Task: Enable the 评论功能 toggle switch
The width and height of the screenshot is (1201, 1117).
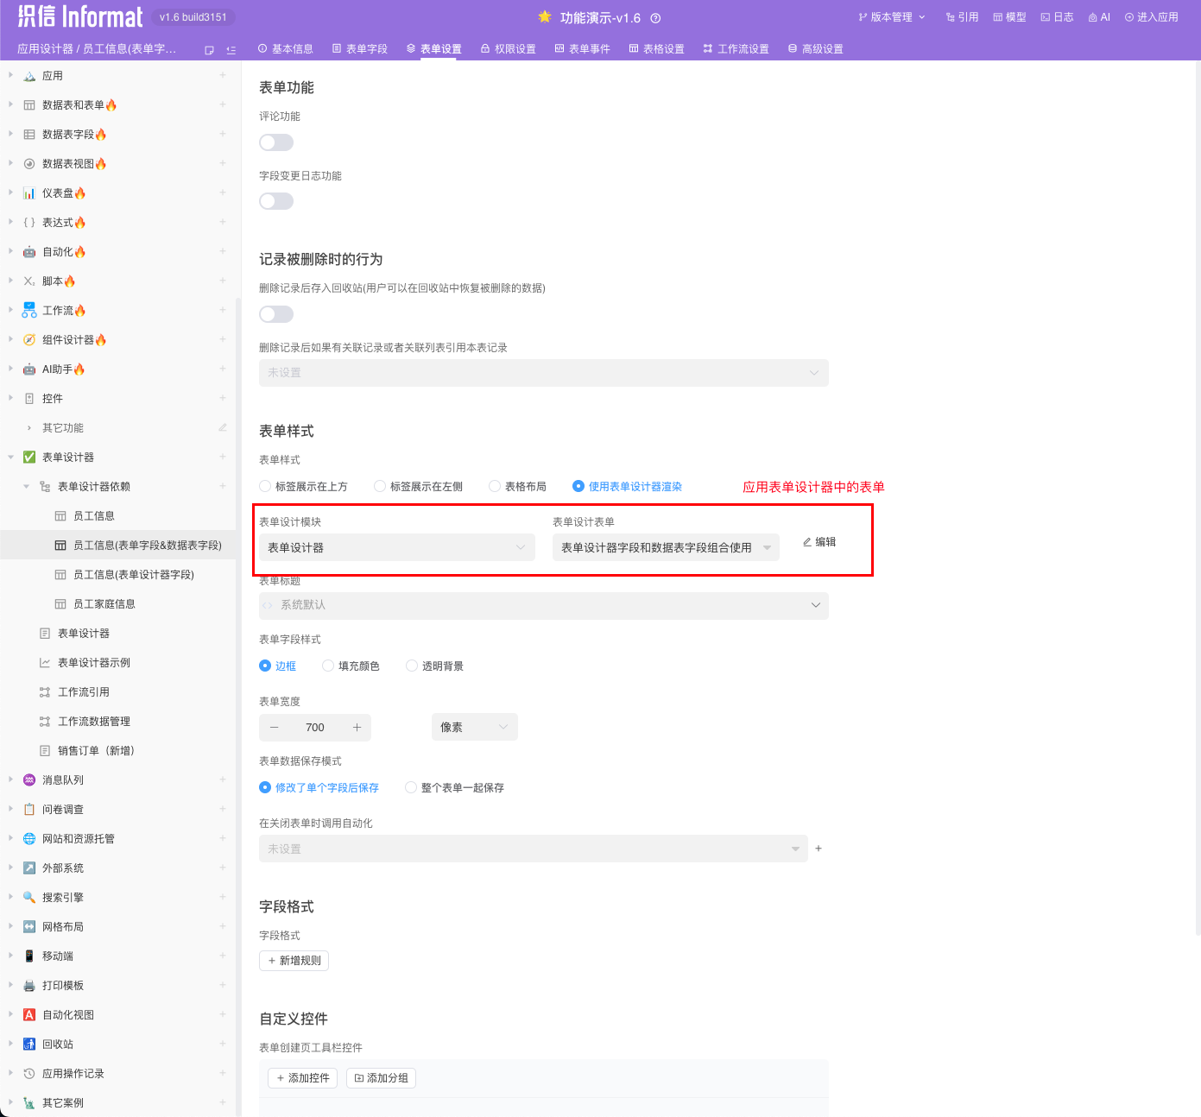Action: (x=276, y=142)
